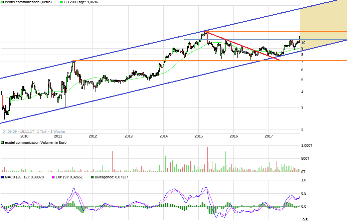
Task: Click the date range '04.05.09 - 16.11.17' text
Action: point(18,131)
